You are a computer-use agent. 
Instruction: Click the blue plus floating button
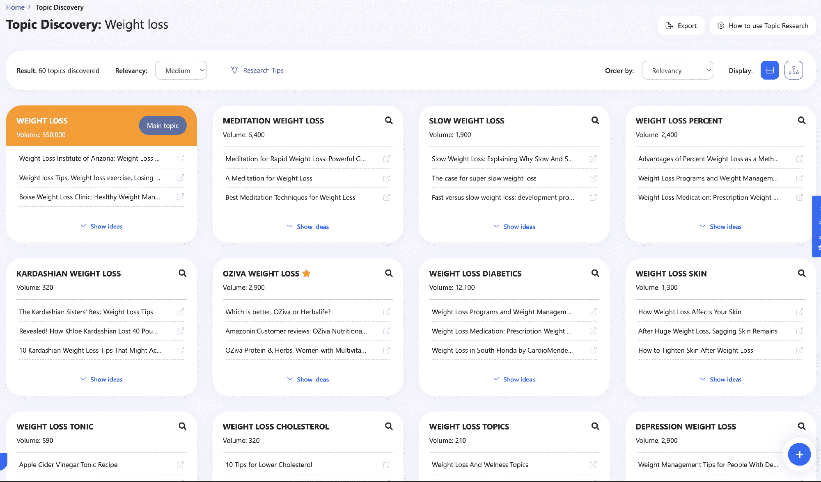coord(799,455)
